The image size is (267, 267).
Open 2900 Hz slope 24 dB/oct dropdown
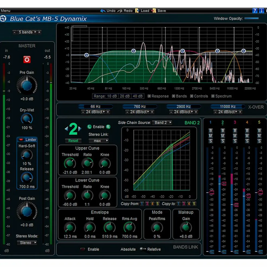click(183, 112)
